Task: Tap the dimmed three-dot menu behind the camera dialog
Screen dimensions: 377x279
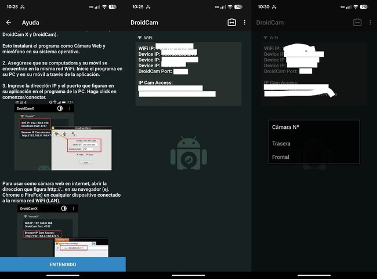Action: [370, 23]
